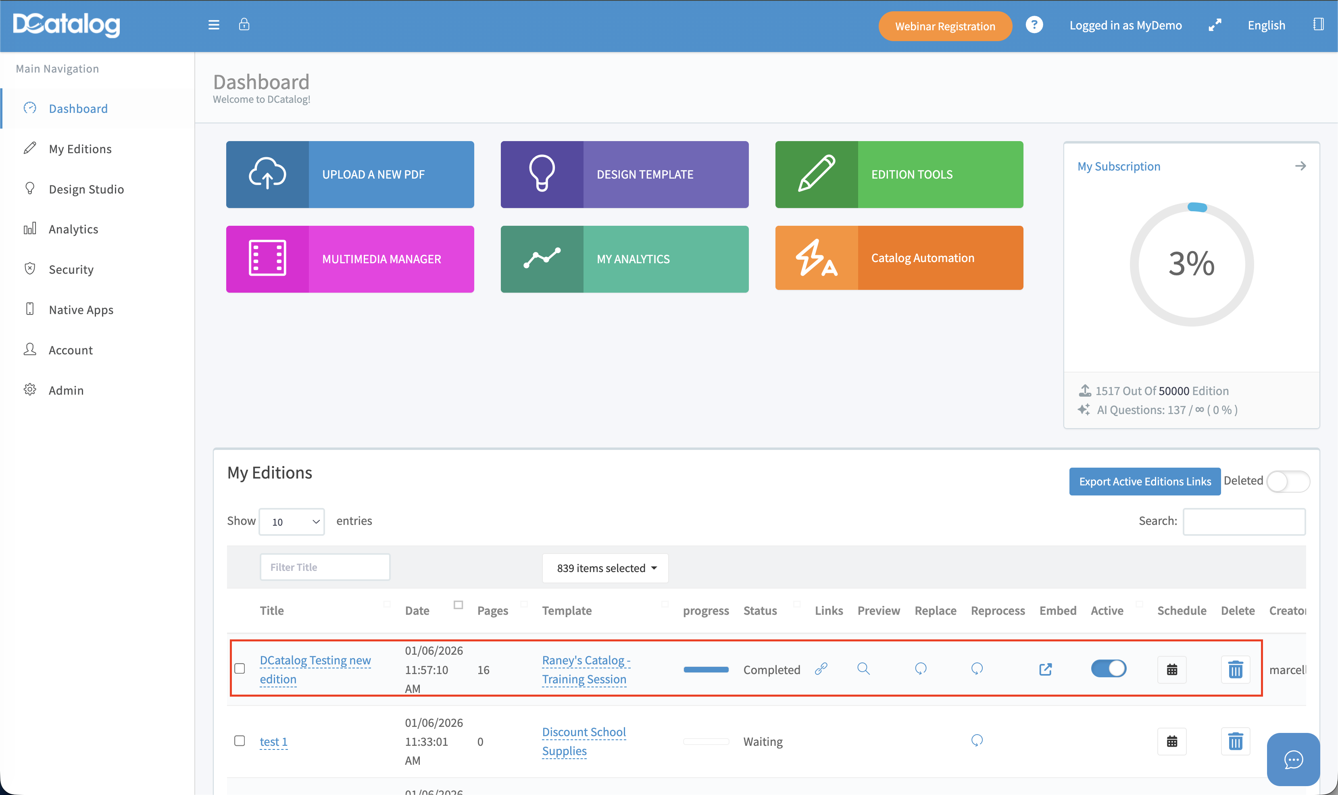Delete DCatalog Testing edition via trash icon
Viewport: 1338px width, 795px height.
pyautogui.click(x=1235, y=669)
